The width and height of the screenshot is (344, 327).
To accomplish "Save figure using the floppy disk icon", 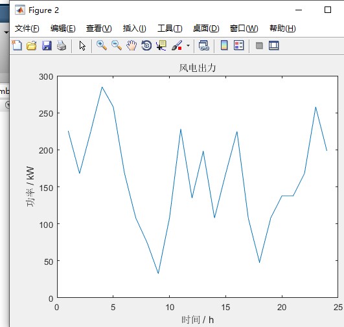I will pyautogui.click(x=47, y=45).
